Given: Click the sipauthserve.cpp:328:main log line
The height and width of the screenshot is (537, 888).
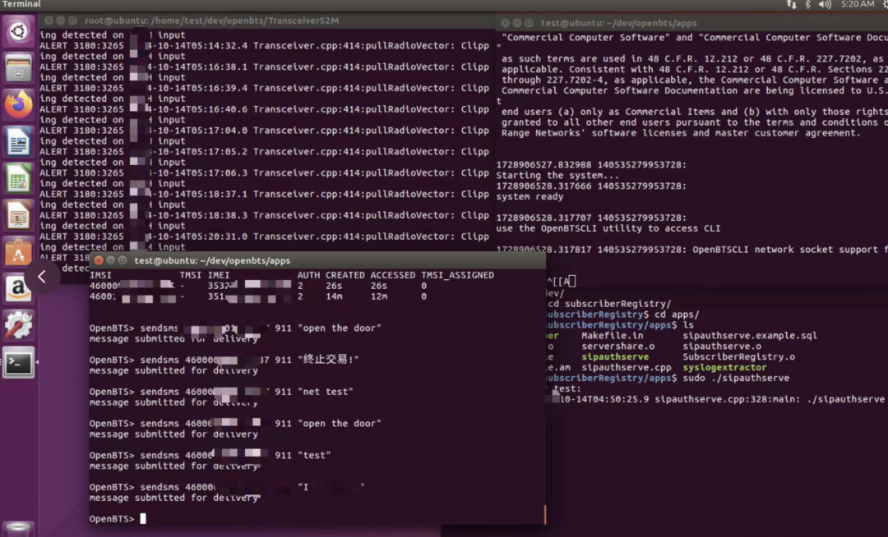Looking at the screenshot, I should coord(716,399).
